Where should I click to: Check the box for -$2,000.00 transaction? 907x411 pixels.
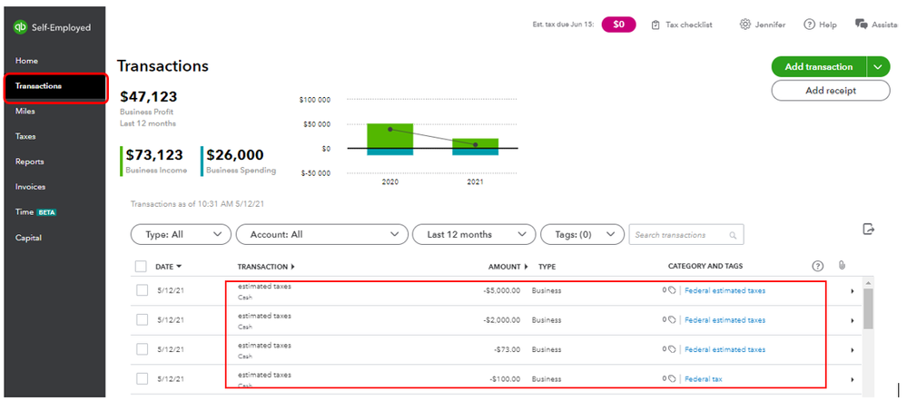[143, 320]
